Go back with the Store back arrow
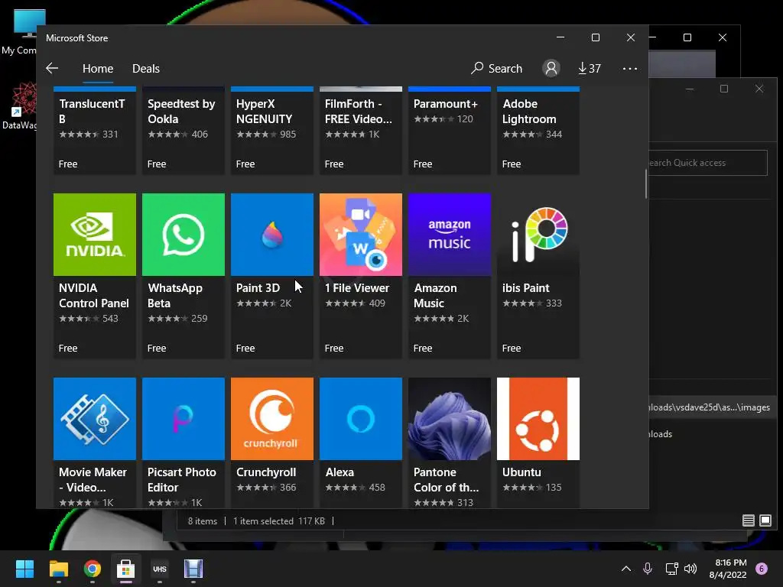Screen dimensions: 783x587 (52, 68)
